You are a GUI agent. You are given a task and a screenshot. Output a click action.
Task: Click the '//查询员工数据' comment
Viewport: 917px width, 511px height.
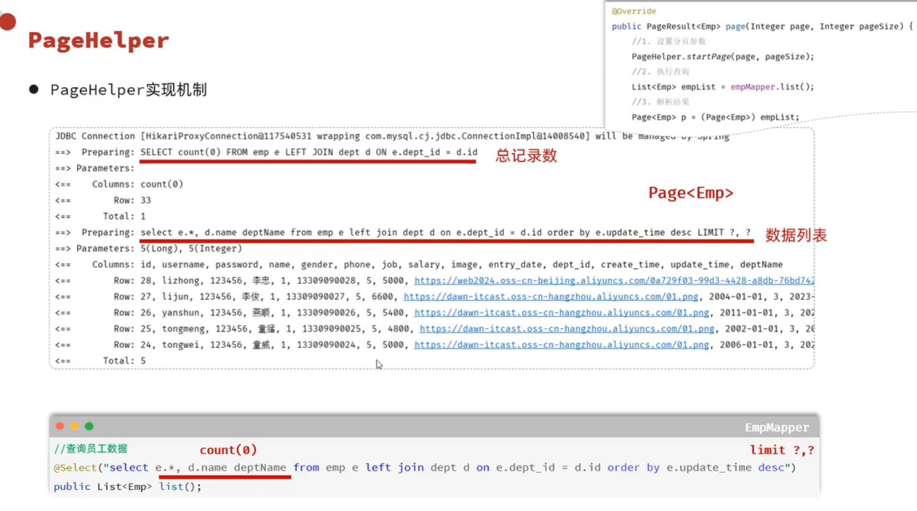tap(90, 449)
